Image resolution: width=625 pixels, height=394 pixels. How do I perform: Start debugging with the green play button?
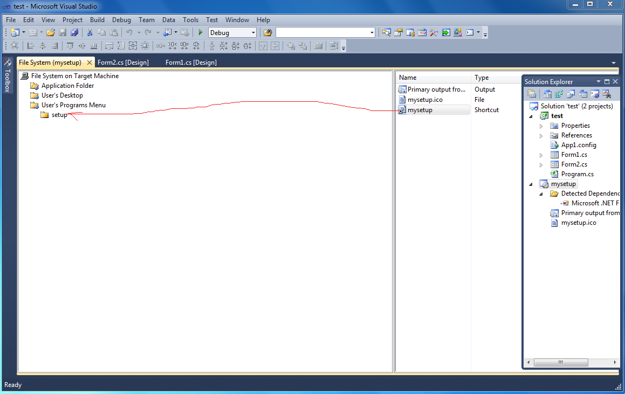(201, 33)
